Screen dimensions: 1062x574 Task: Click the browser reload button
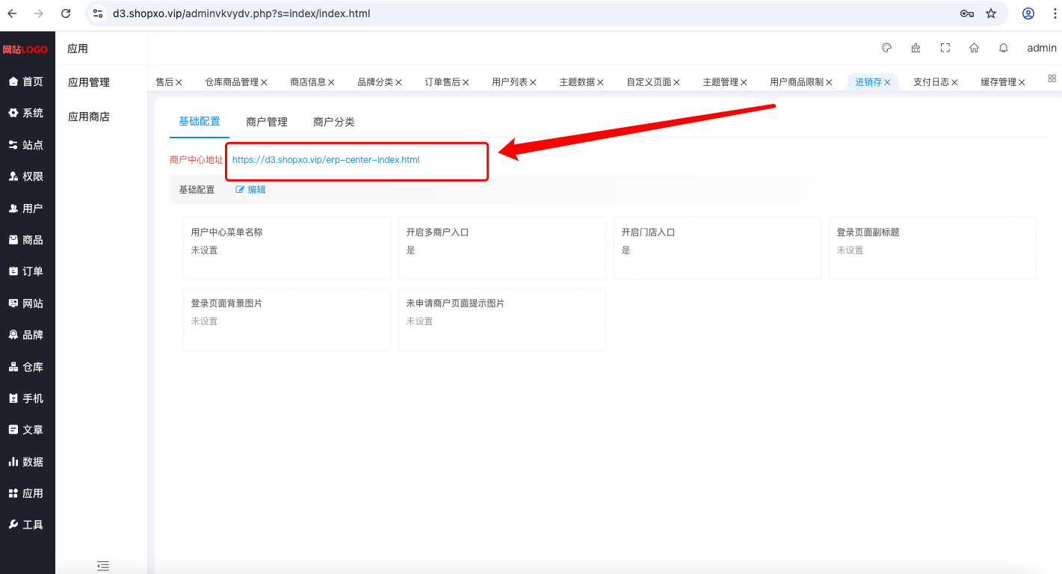66,13
